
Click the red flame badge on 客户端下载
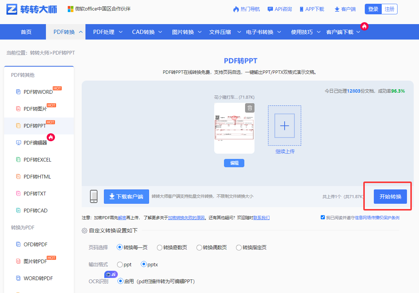tap(364, 26)
